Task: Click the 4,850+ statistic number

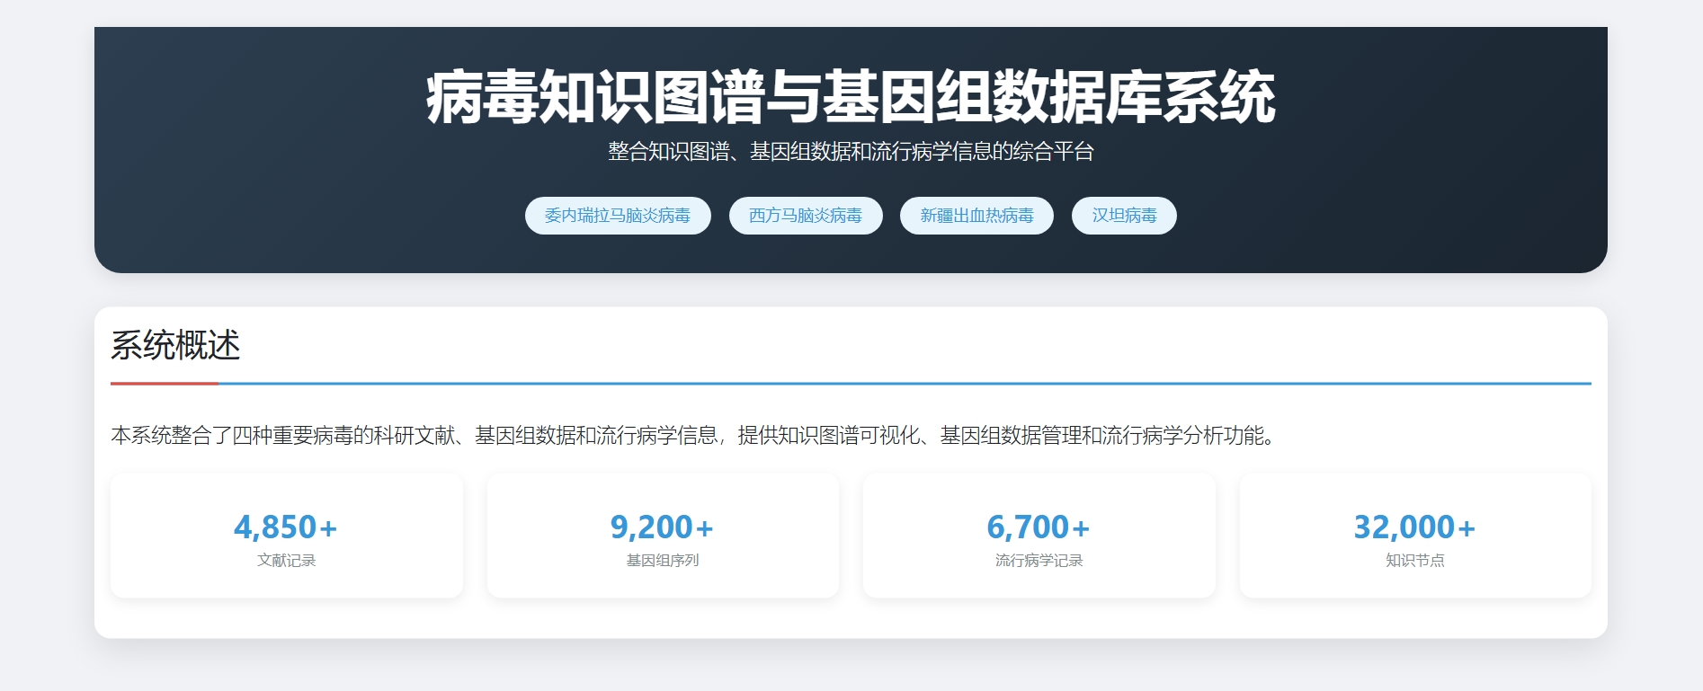Action: pos(286,527)
